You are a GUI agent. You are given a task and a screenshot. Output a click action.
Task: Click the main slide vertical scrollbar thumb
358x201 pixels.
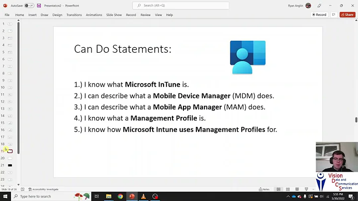pos(356,120)
